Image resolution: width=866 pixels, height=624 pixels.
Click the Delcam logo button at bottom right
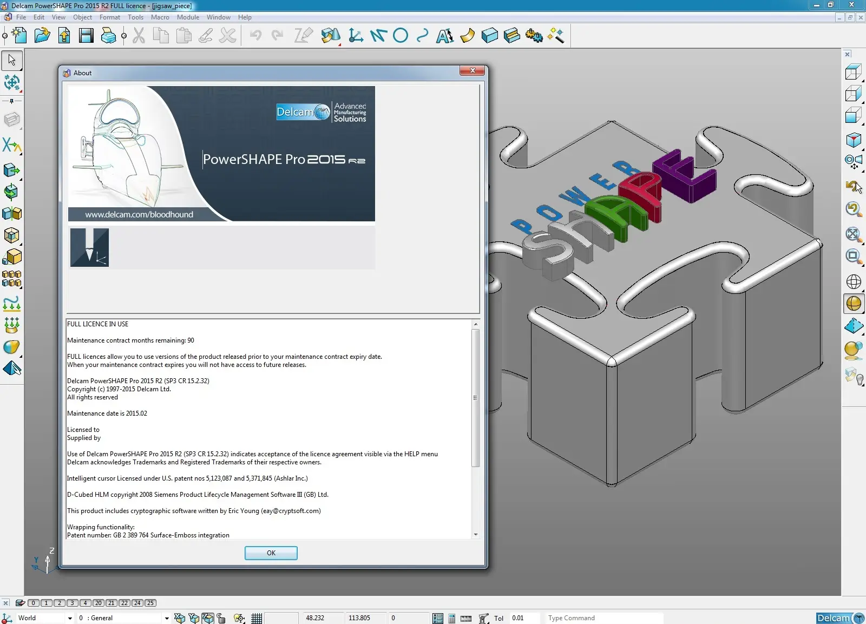841,618
